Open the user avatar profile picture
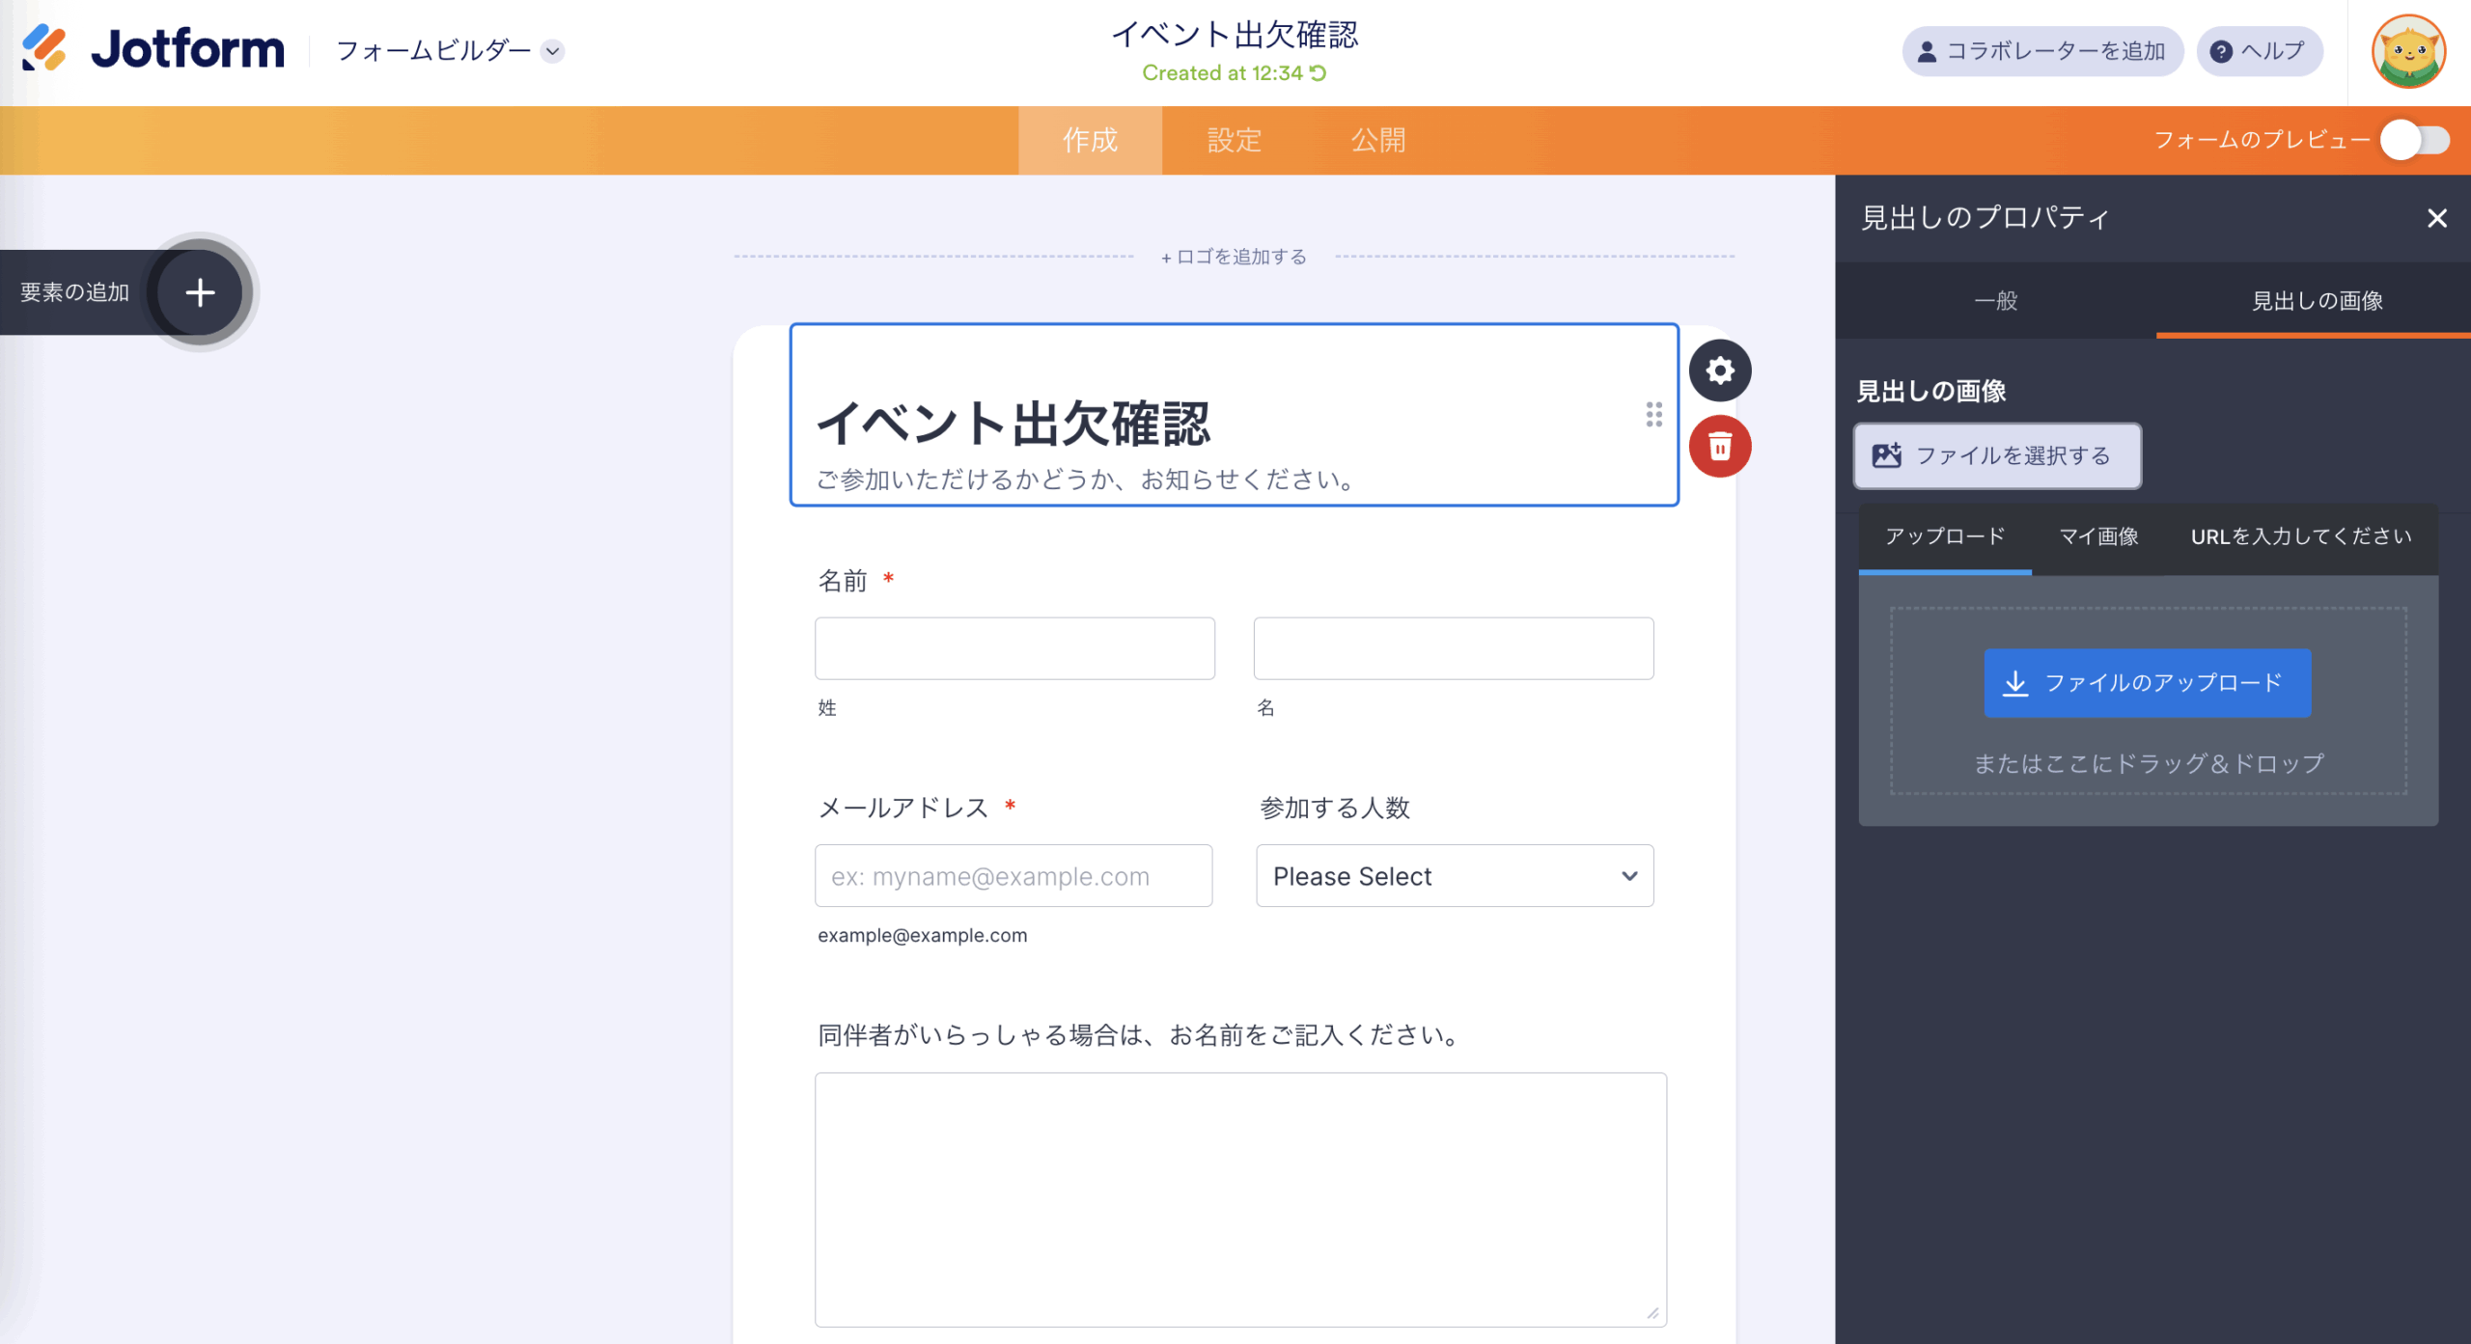This screenshot has height=1344, width=2471. [2407, 52]
